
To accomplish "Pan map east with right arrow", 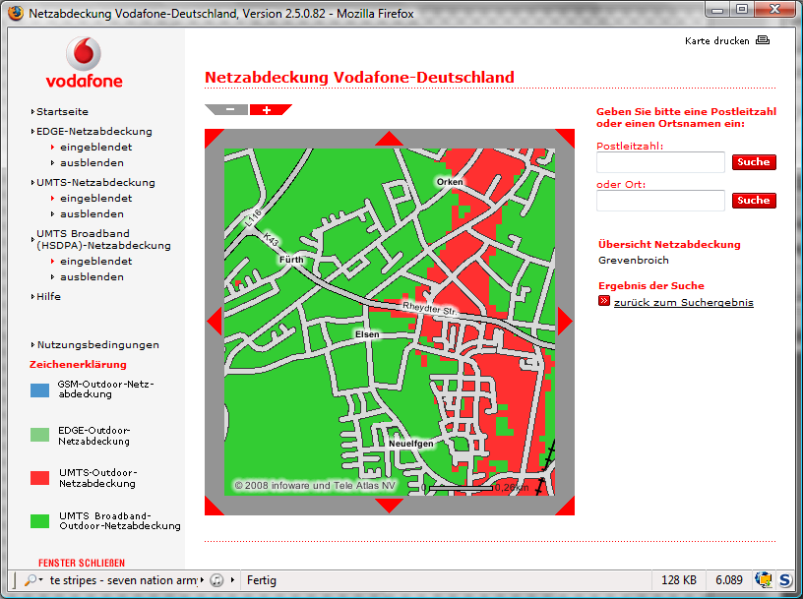I will pos(564,322).
